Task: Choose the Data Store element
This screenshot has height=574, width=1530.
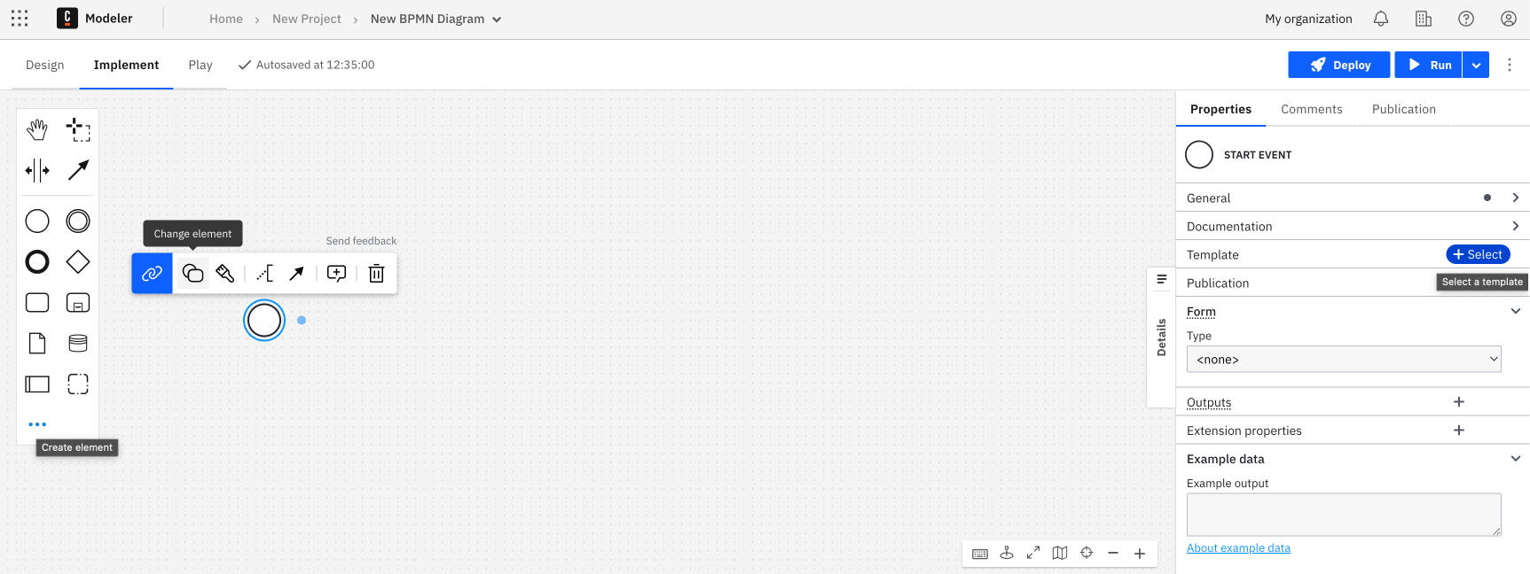Action: click(x=78, y=344)
